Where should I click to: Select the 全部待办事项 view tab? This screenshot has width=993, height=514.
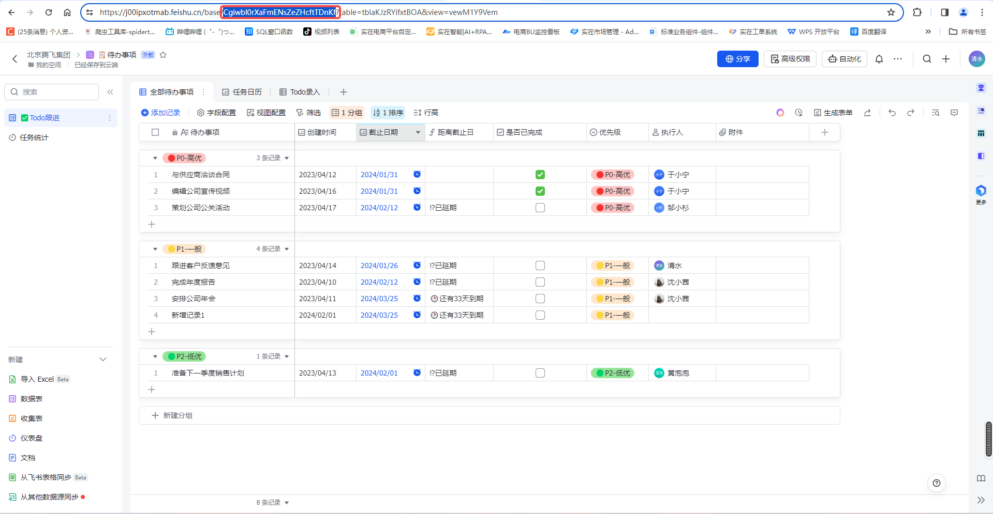pyautogui.click(x=167, y=92)
